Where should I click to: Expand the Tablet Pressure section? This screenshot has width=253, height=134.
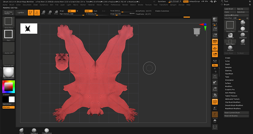coord(231,96)
